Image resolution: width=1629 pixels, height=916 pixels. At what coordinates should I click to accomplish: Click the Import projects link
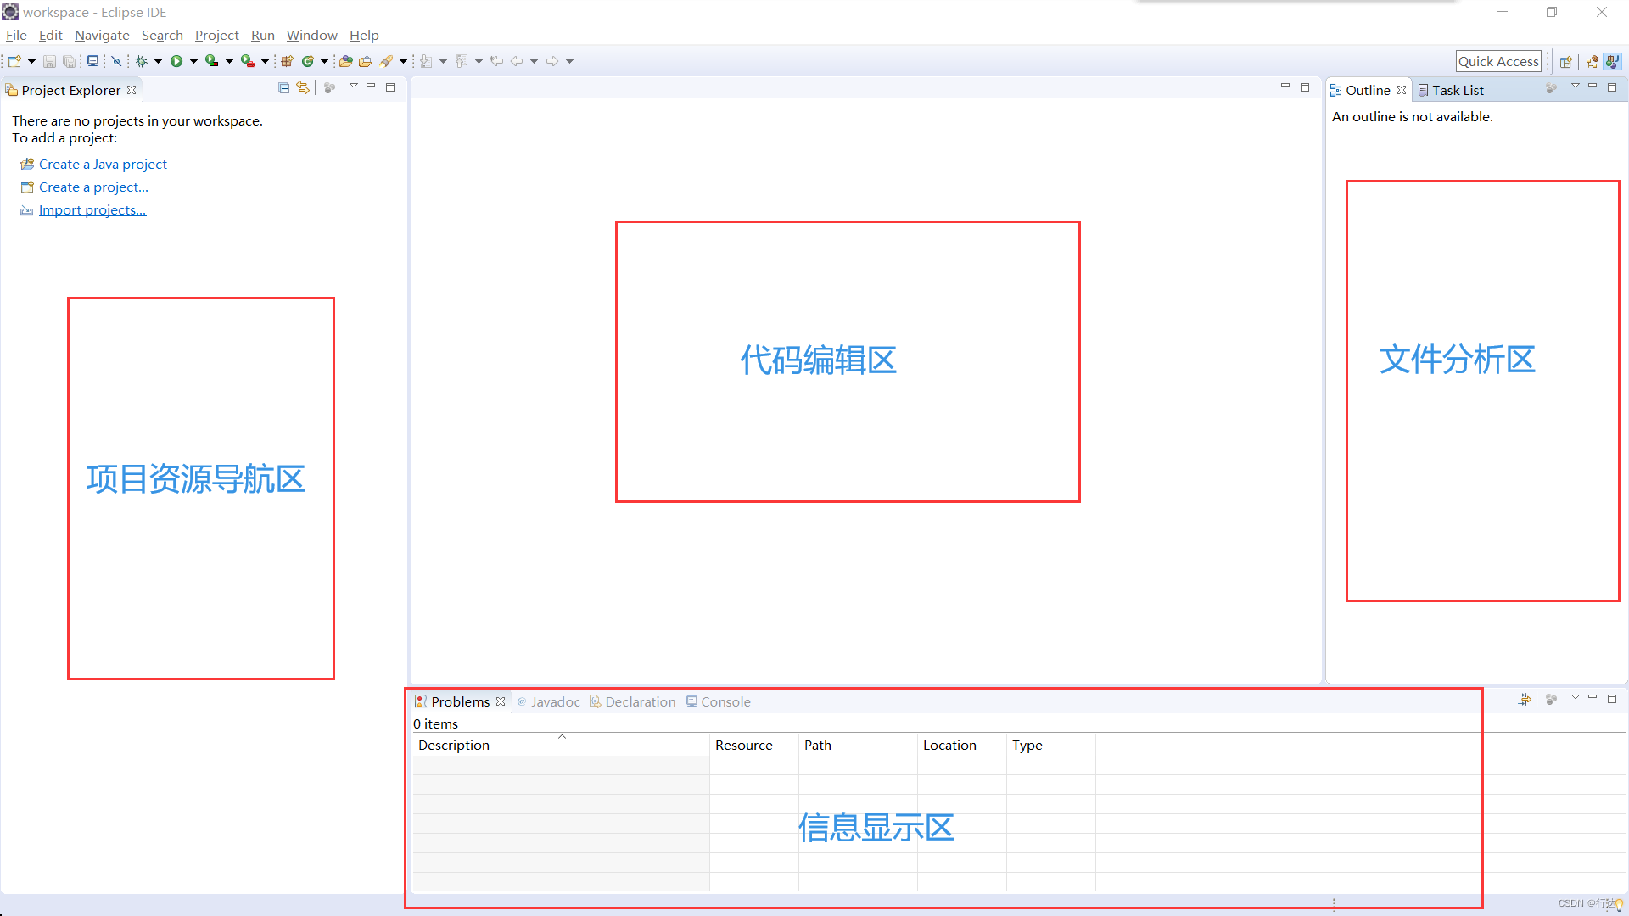pyautogui.click(x=92, y=209)
